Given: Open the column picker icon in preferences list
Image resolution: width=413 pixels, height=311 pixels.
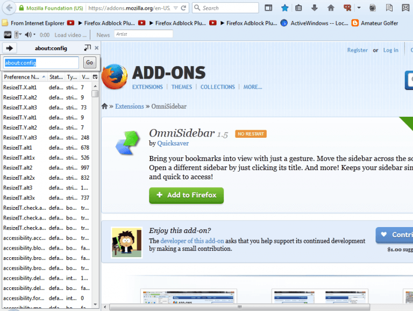Looking at the screenshot, I should tap(95, 77).
